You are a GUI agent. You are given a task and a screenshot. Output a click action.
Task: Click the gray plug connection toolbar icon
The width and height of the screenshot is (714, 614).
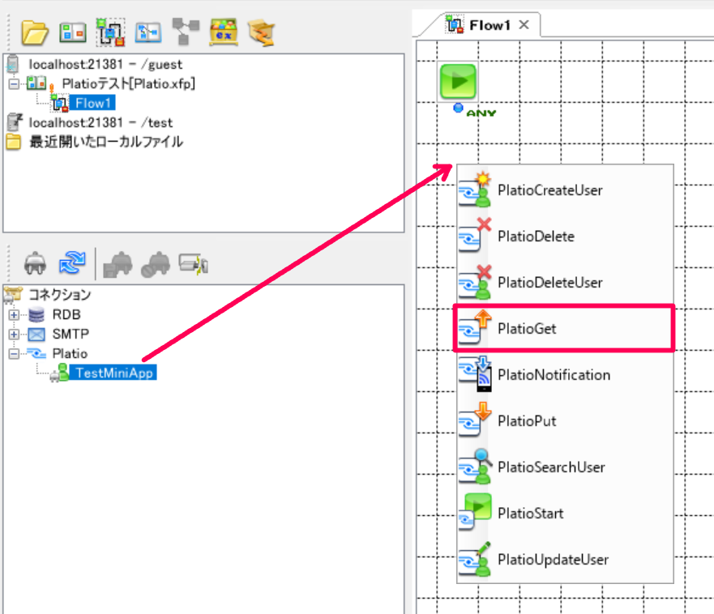[35, 263]
